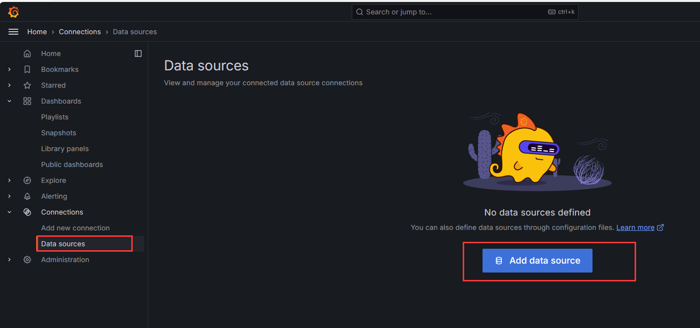Viewport: 700px width, 328px height.
Task: Click the View and manage subtitle text
Action: pyautogui.click(x=263, y=83)
